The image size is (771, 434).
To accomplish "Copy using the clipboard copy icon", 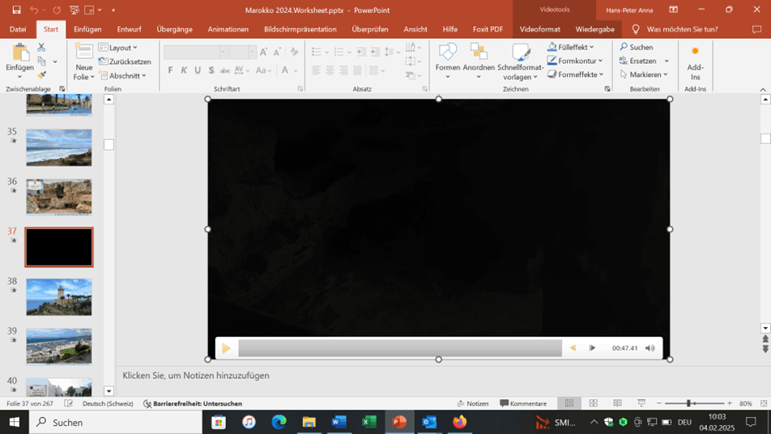I will (42, 62).
